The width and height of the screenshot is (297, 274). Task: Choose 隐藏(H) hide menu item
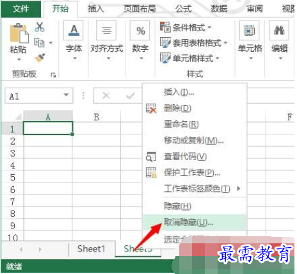point(195,206)
